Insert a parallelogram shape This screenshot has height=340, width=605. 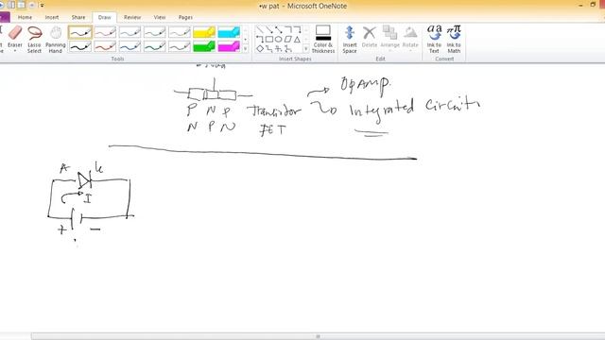point(287,39)
